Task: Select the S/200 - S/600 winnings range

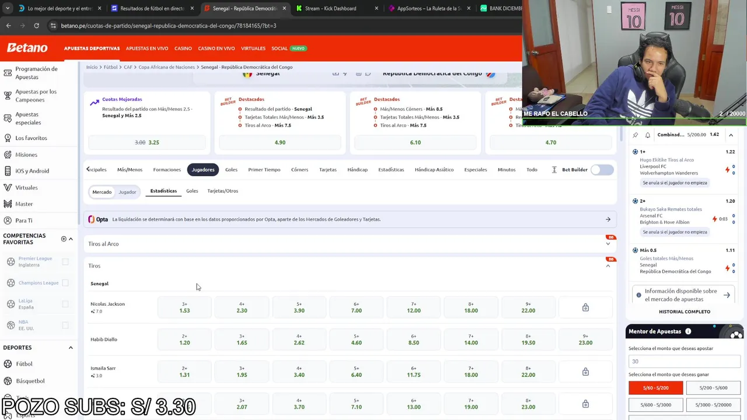Action: [x=713, y=388]
